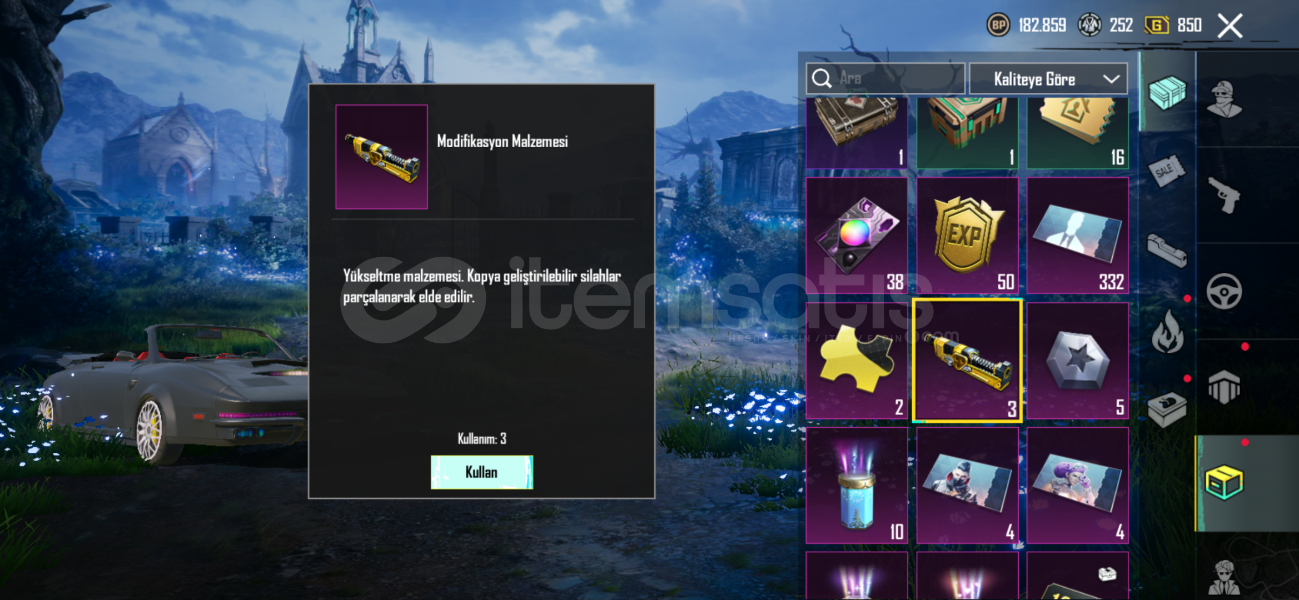Open the pistol weapons category

click(1225, 195)
